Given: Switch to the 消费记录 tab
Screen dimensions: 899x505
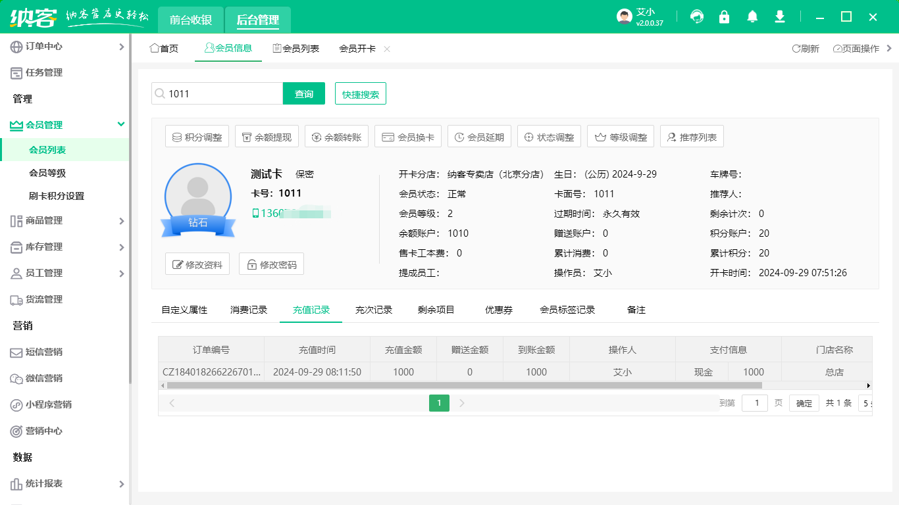Looking at the screenshot, I should click(249, 308).
